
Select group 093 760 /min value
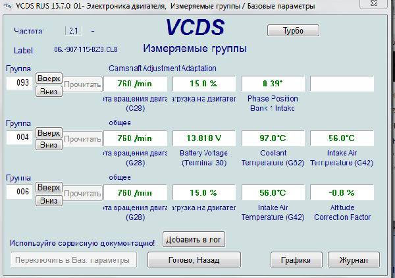pos(135,84)
